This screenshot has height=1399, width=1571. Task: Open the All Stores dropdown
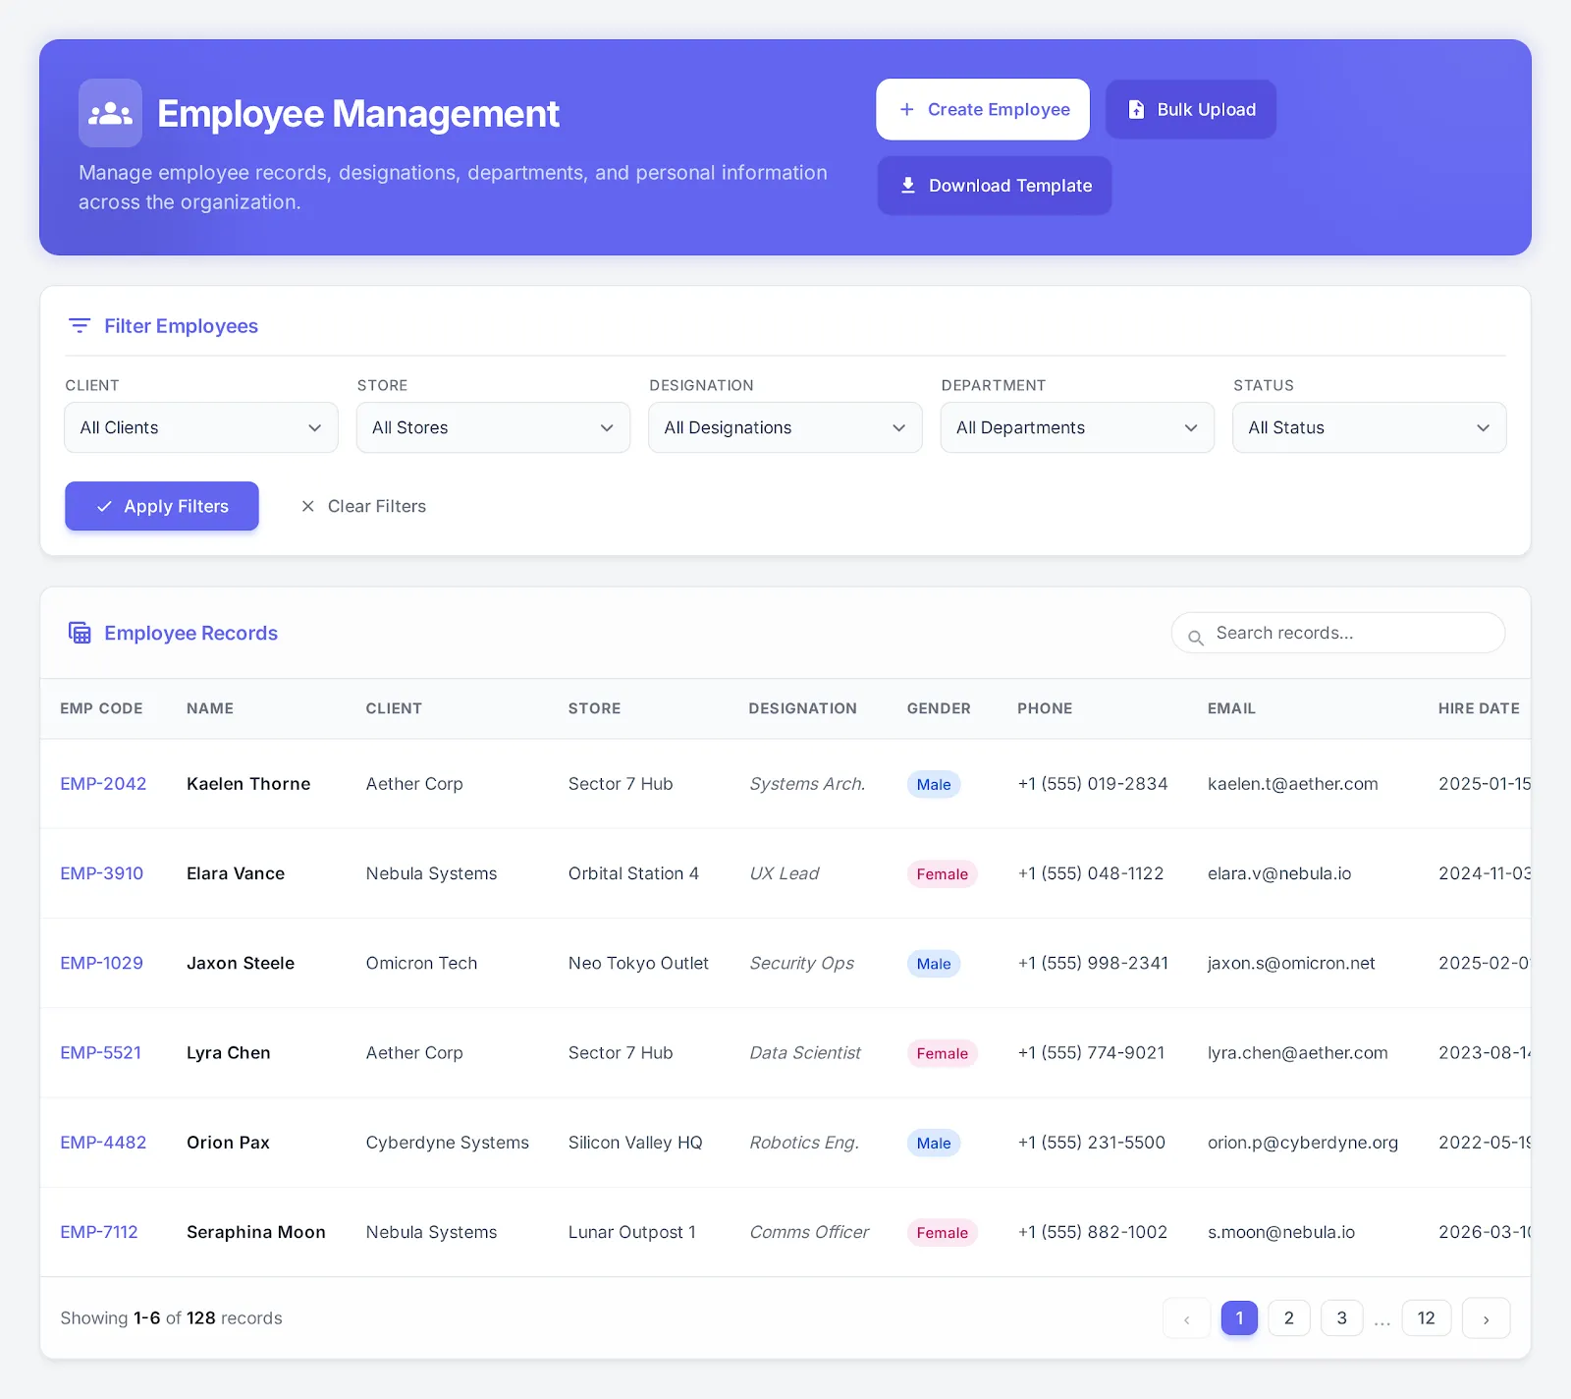click(x=492, y=427)
